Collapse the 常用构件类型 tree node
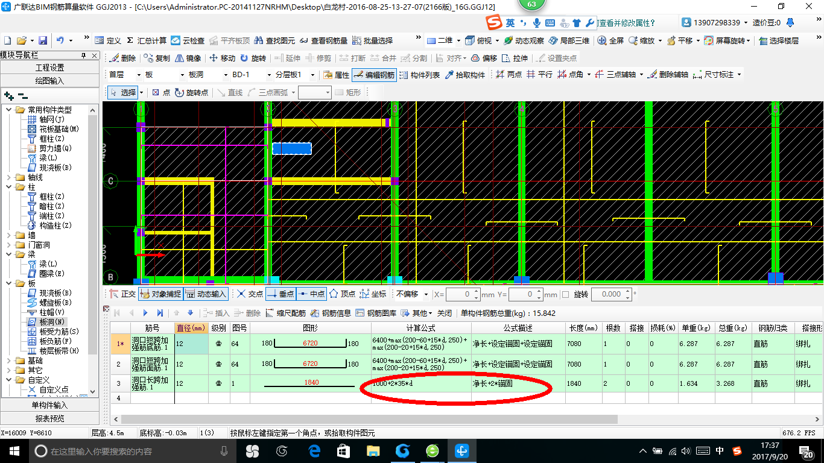The width and height of the screenshot is (824, 463). [9, 110]
